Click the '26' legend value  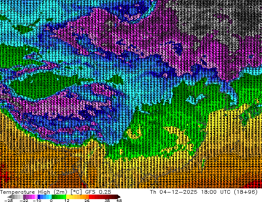[x=87, y=200]
